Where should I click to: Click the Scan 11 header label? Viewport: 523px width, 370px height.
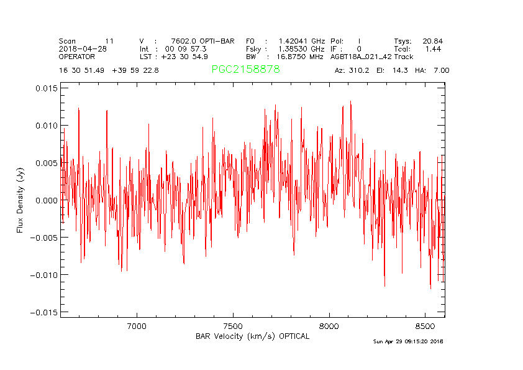(x=86, y=40)
